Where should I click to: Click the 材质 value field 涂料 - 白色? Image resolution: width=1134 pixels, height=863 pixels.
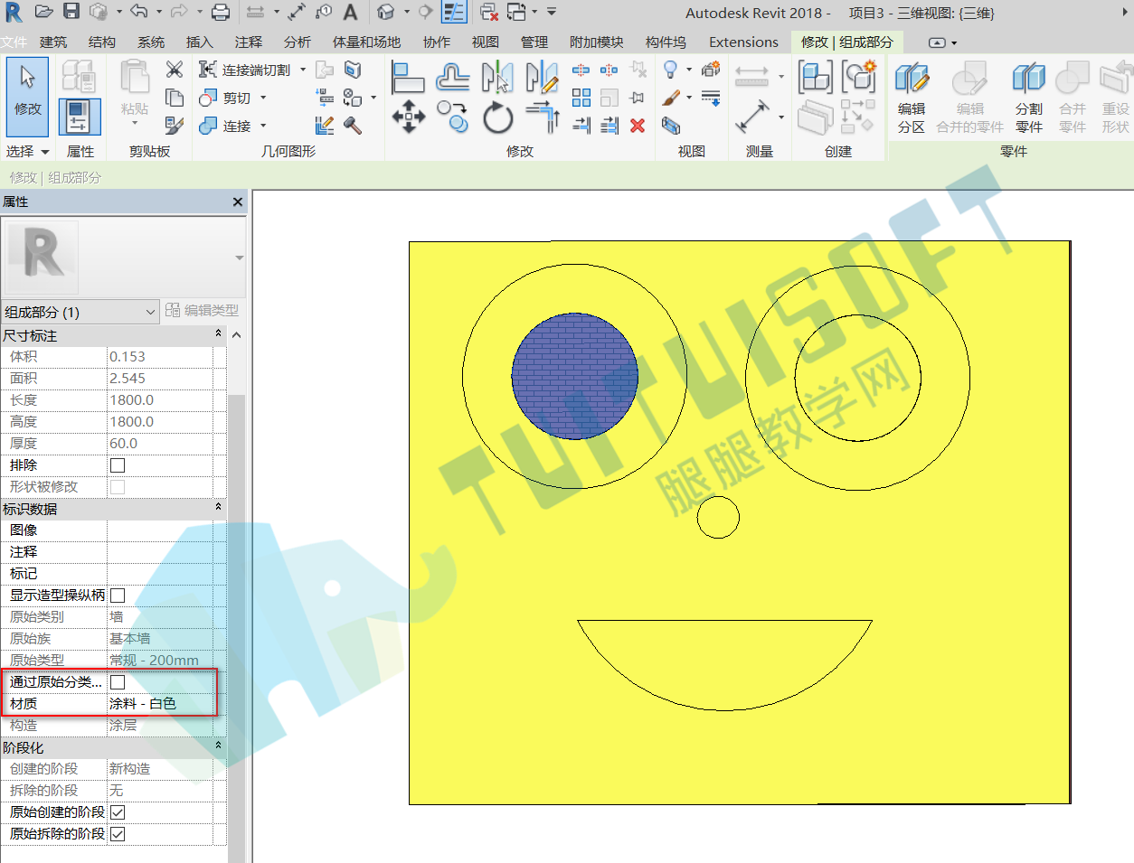pos(161,704)
